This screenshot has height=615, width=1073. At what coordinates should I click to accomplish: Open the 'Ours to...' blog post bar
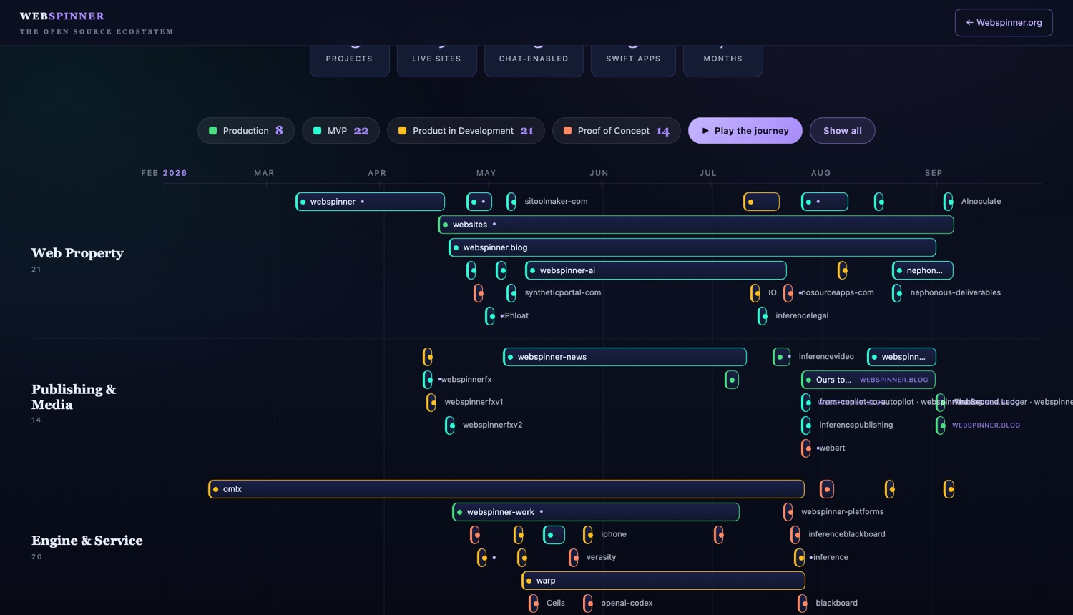tap(868, 380)
